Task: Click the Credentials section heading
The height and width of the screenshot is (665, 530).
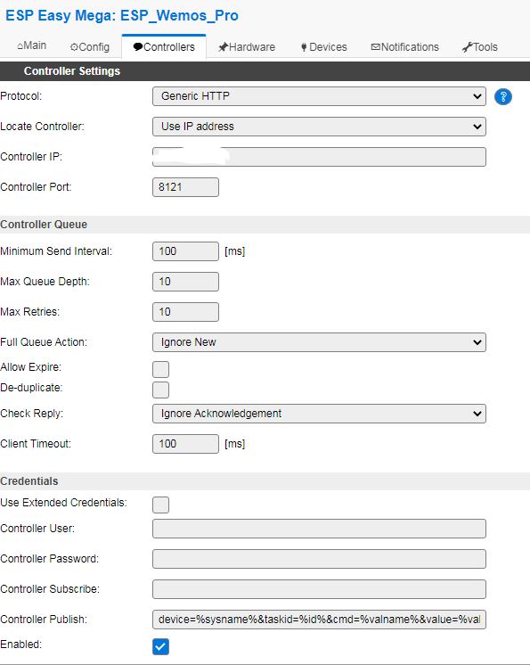Action: [29, 481]
